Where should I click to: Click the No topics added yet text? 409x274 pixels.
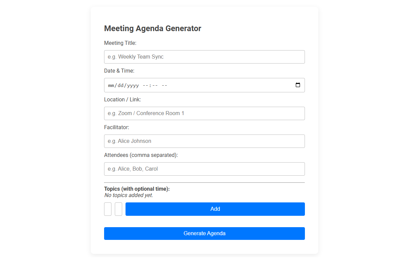click(128, 195)
